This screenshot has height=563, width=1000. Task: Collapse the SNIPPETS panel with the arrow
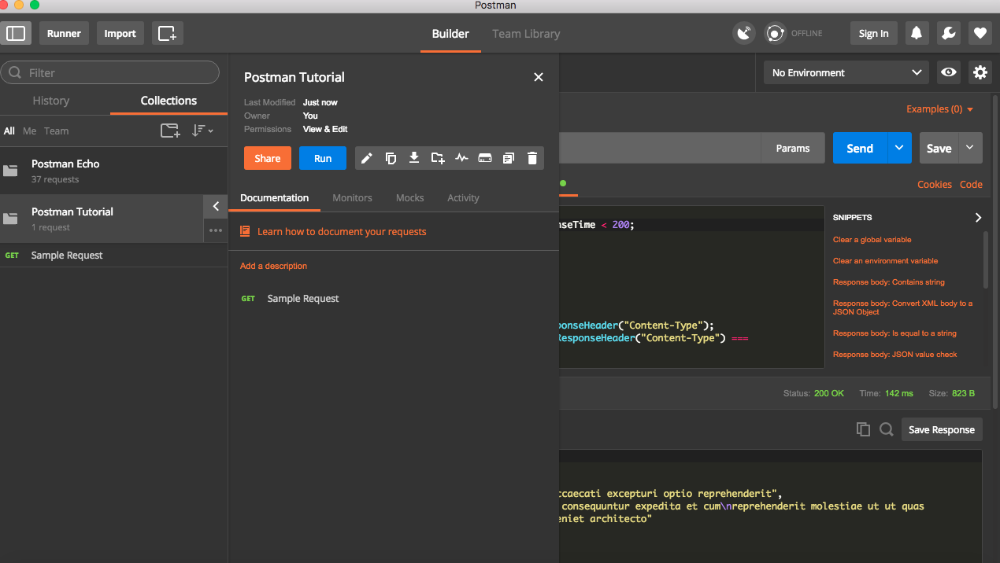[x=978, y=217]
